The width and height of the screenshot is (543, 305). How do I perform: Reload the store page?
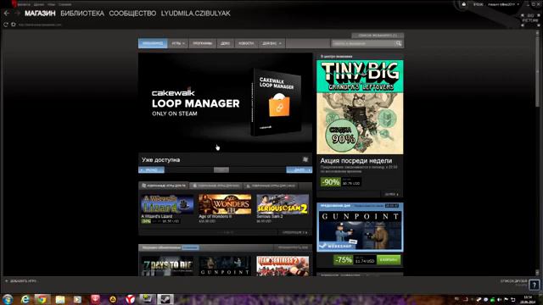[x=6, y=25]
